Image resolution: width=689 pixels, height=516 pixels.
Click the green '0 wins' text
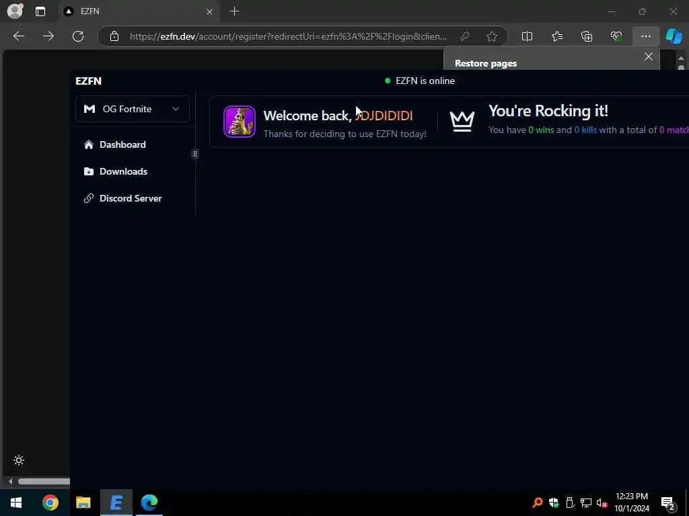541,130
